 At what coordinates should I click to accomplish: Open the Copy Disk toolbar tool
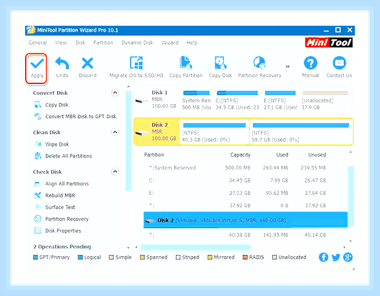(x=220, y=67)
